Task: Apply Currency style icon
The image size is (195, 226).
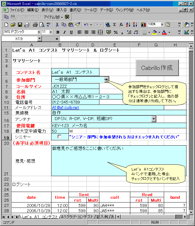Action: pyautogui.click(x=109, y=32)
